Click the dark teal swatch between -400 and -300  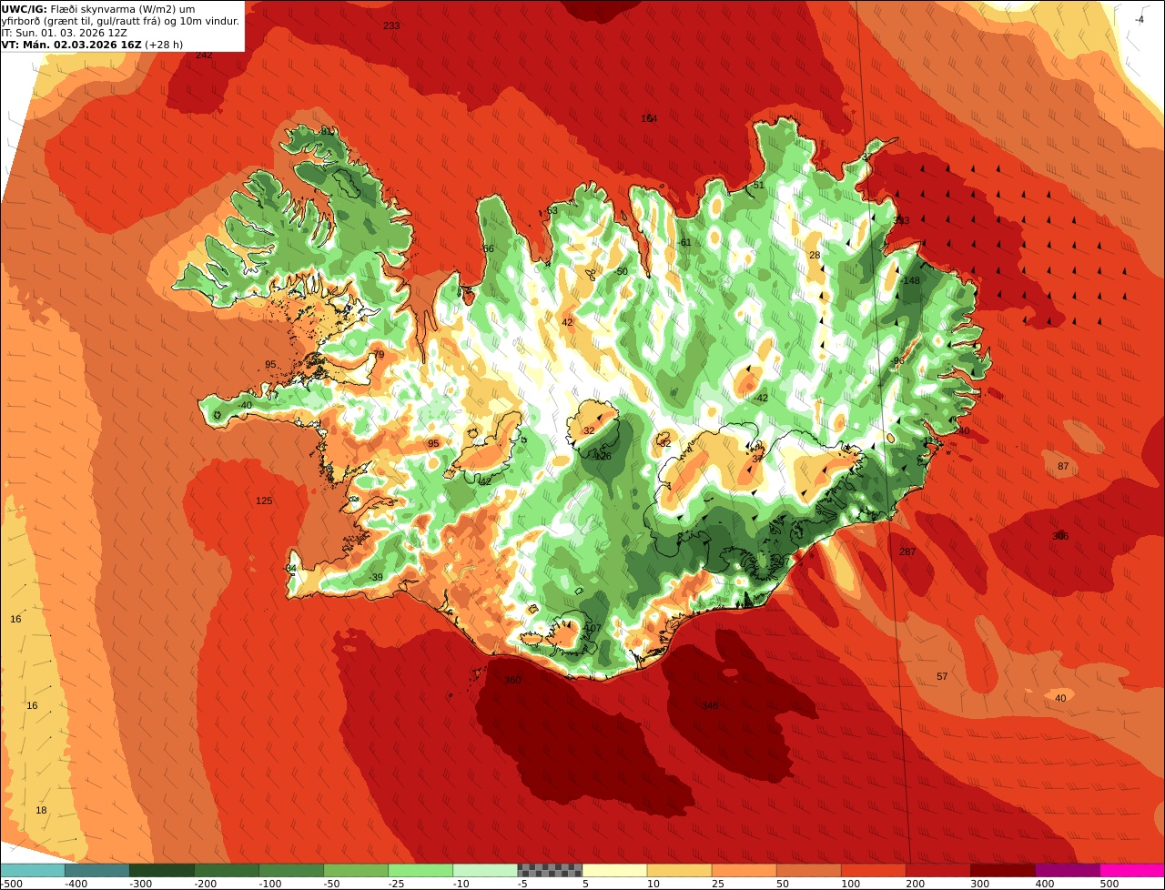(x=96, y=869)
